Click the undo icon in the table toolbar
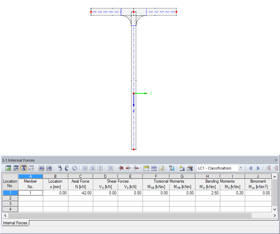Screen dimensions: 280x234 click(x=60, y=168)
